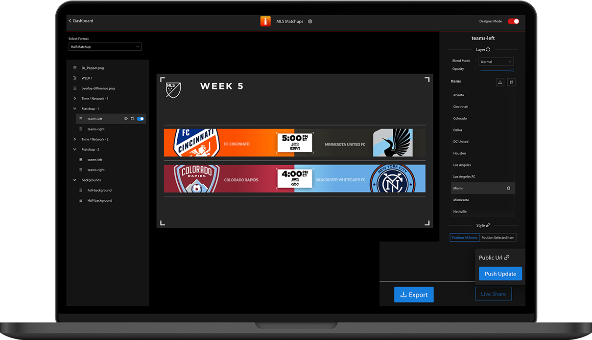This screenshot has height=340, width=592.
Task: Click the Live Share button
Action: point(493,294)
